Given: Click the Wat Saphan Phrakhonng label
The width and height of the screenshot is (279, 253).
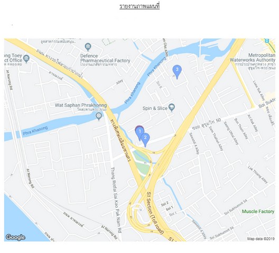Looking at the screenshot, I should [81, 105].
